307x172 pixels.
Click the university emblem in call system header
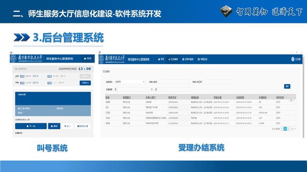click(13, 58)
